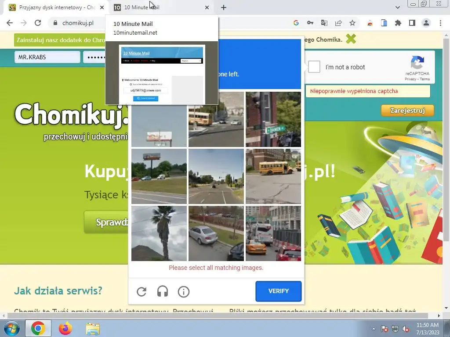The width and height of the screenshot is (450, 337).
Task: Open the Windows Start menu
Action: (x=11, y=328)
